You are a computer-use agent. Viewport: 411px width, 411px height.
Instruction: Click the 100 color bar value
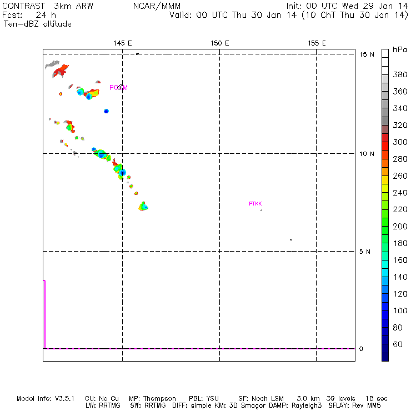[400, 310]
